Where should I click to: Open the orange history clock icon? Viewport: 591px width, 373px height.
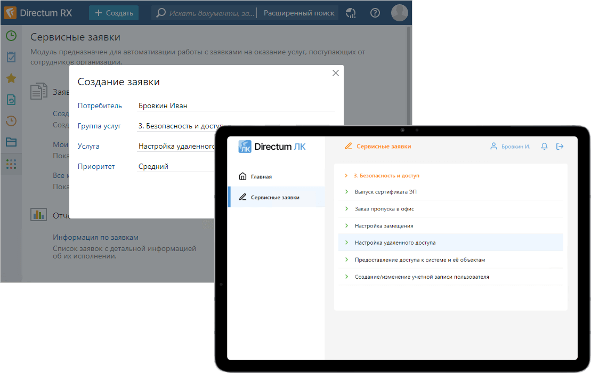tap(11, 121)
